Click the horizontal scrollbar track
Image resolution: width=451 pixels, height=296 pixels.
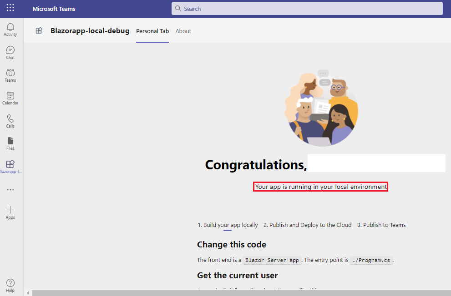coord(241,293)
